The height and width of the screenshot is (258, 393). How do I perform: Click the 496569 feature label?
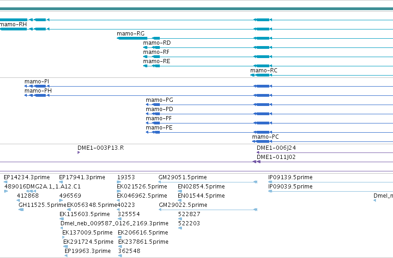click(x=70, y=196)
